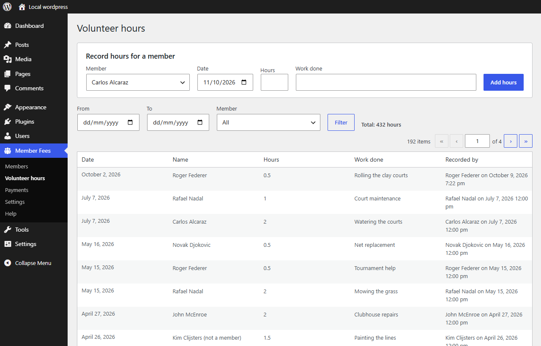
Task: Open calendar picker in To date field
Action: [200, 122]
